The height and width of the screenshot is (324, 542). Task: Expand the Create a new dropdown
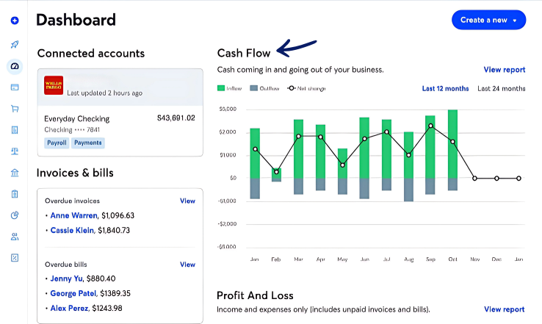click(488, 20)
